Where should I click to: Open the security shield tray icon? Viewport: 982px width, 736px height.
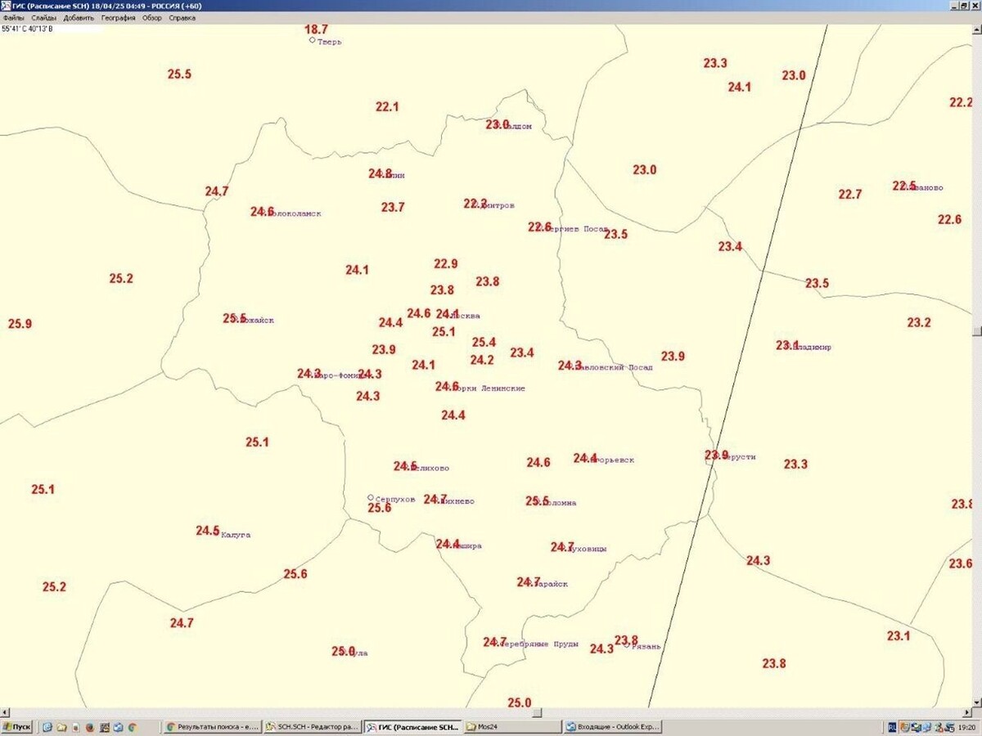(x=904, y=726)
